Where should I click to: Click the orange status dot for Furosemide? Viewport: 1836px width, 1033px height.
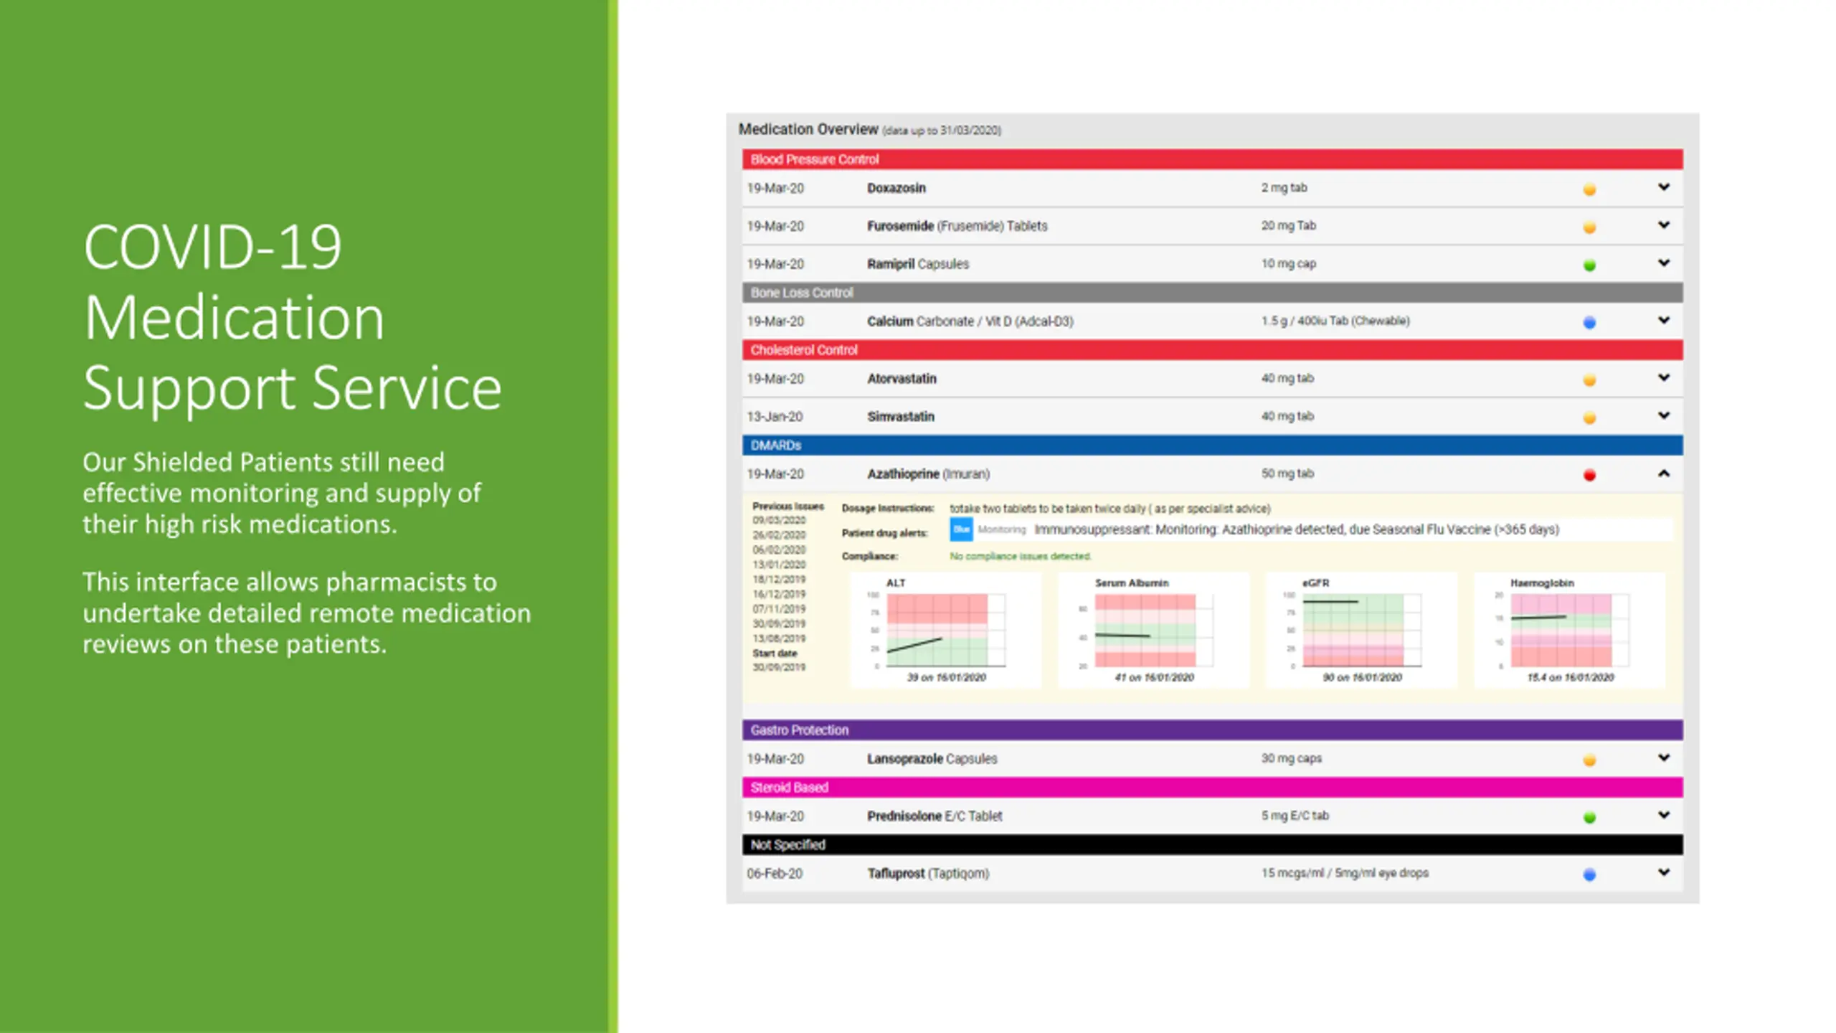pyautogui.click(x=1589, y=227)
